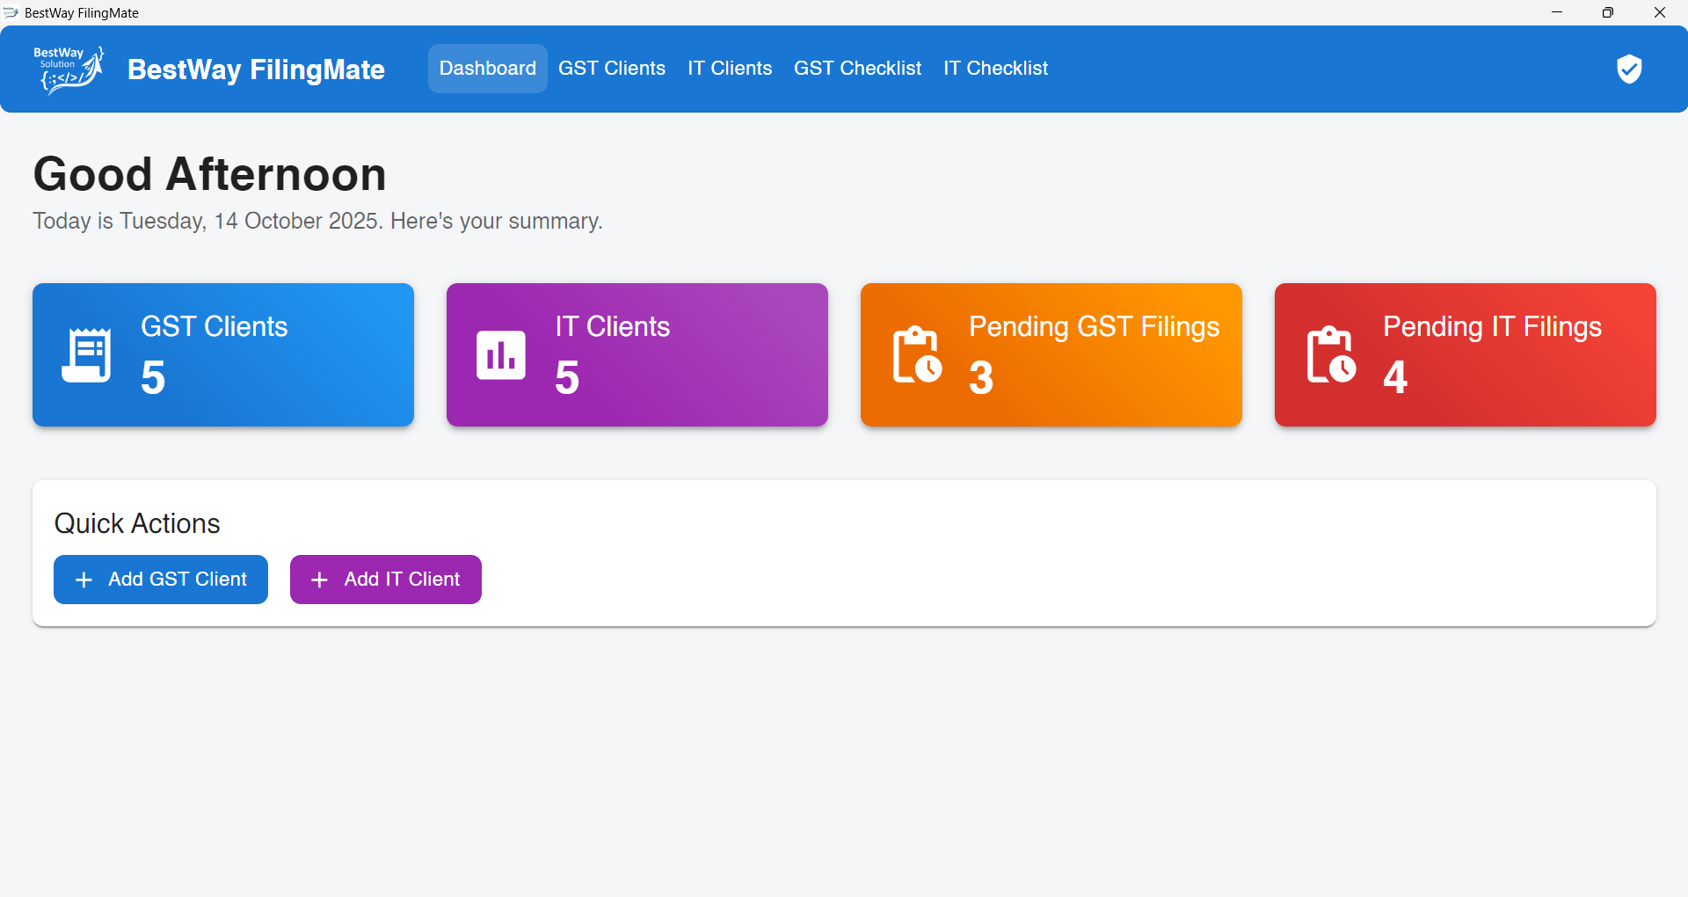The width and height of the screenshot is (1688, 897).
Task: Click the BestWay FilingMate header title
Action: (256, 69)
